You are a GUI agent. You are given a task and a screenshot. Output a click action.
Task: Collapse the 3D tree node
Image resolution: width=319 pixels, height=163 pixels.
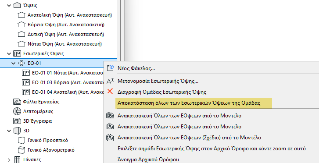(9, 131)
